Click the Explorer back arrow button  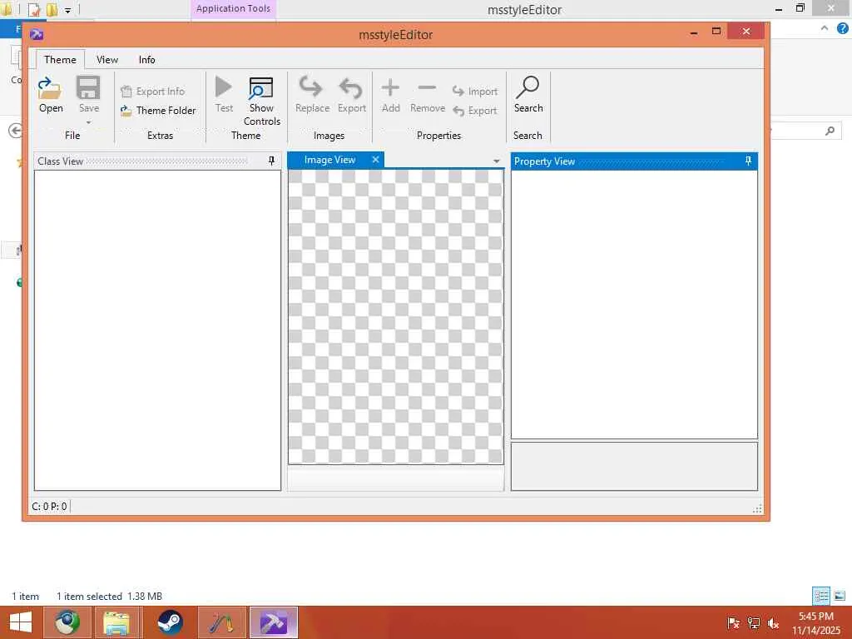15,131
